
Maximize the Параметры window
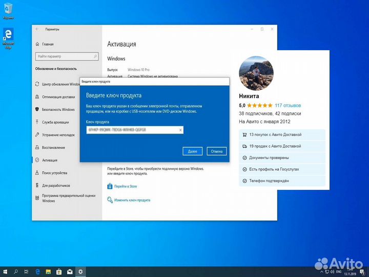pyautogui.click(x=262, y=29)
